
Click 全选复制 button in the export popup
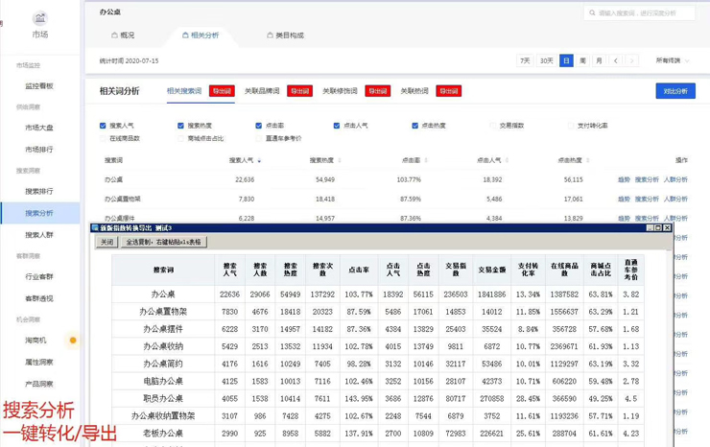pos(164,243)
